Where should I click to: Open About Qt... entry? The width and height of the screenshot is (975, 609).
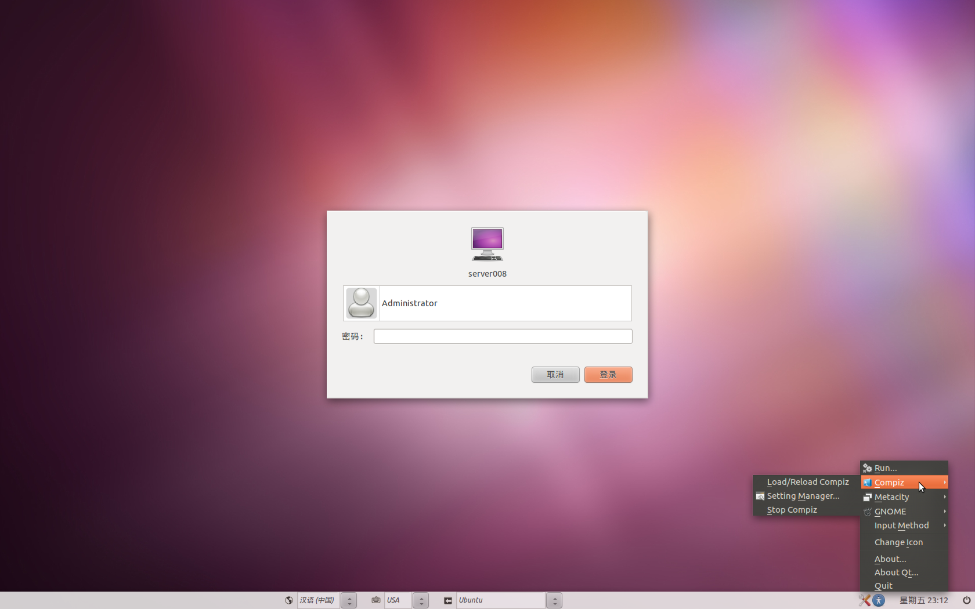pyautogui.click(x=904, y=572)
